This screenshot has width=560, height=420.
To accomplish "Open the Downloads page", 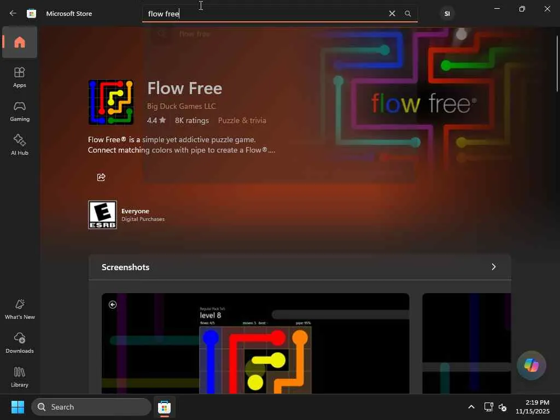I will click(x=20, y=343).
